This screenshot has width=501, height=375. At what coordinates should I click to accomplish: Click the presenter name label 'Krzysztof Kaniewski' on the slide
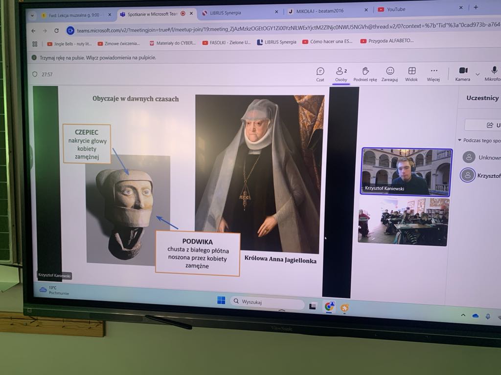pos(54,275)
